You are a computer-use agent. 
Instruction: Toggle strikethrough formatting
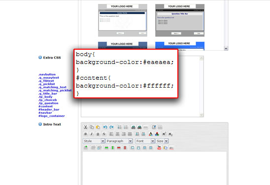tap(104, 134)
